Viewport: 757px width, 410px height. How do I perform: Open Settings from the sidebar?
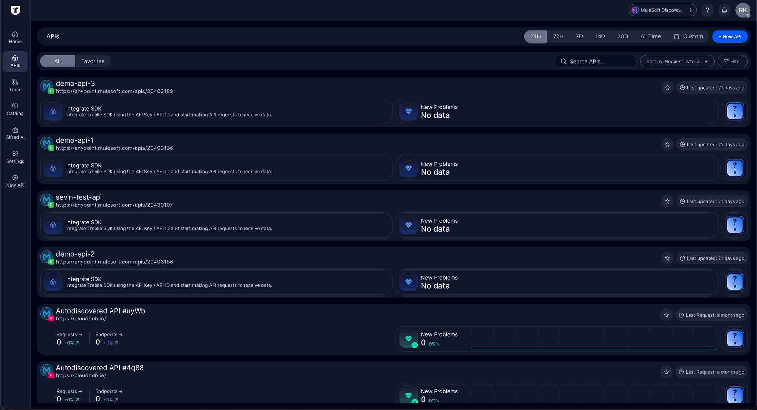[15, 157]
